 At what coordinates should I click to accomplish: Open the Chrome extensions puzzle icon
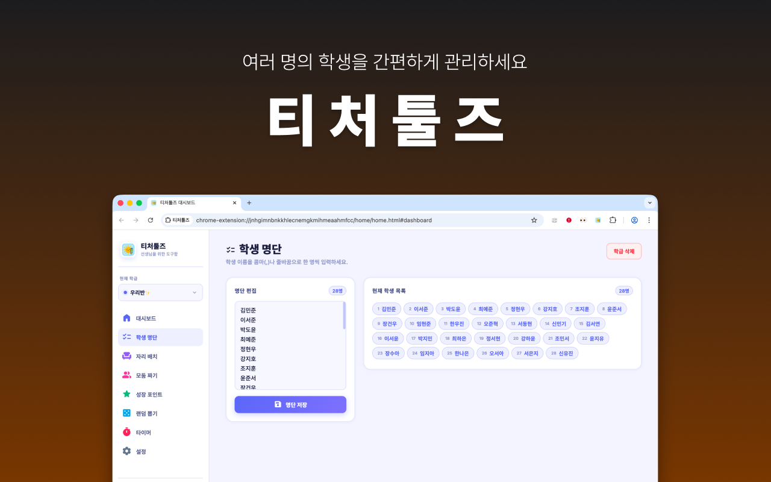tap(613, 221)
